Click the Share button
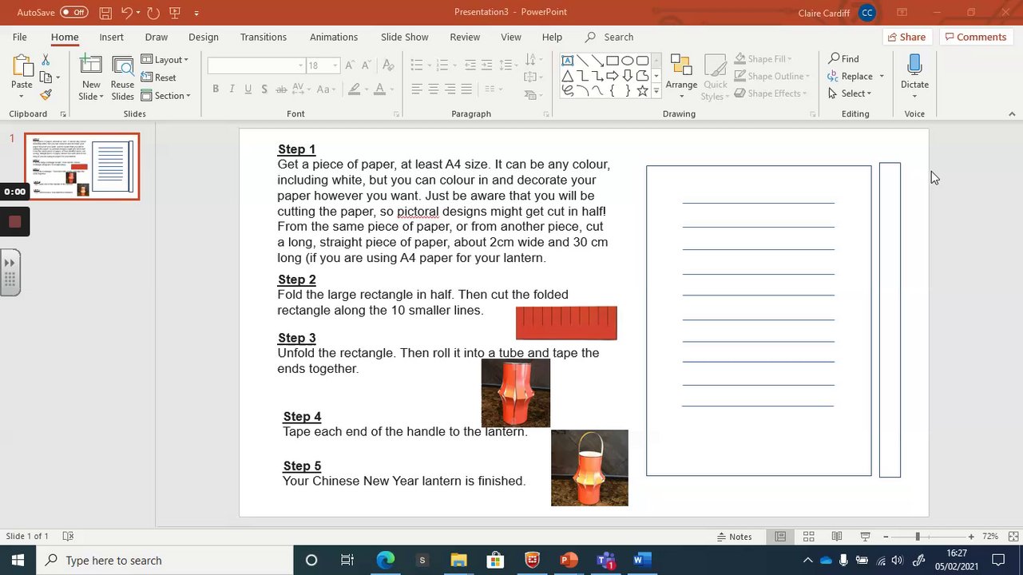This screenshot has width=1023, height=575. coord(906,38)
